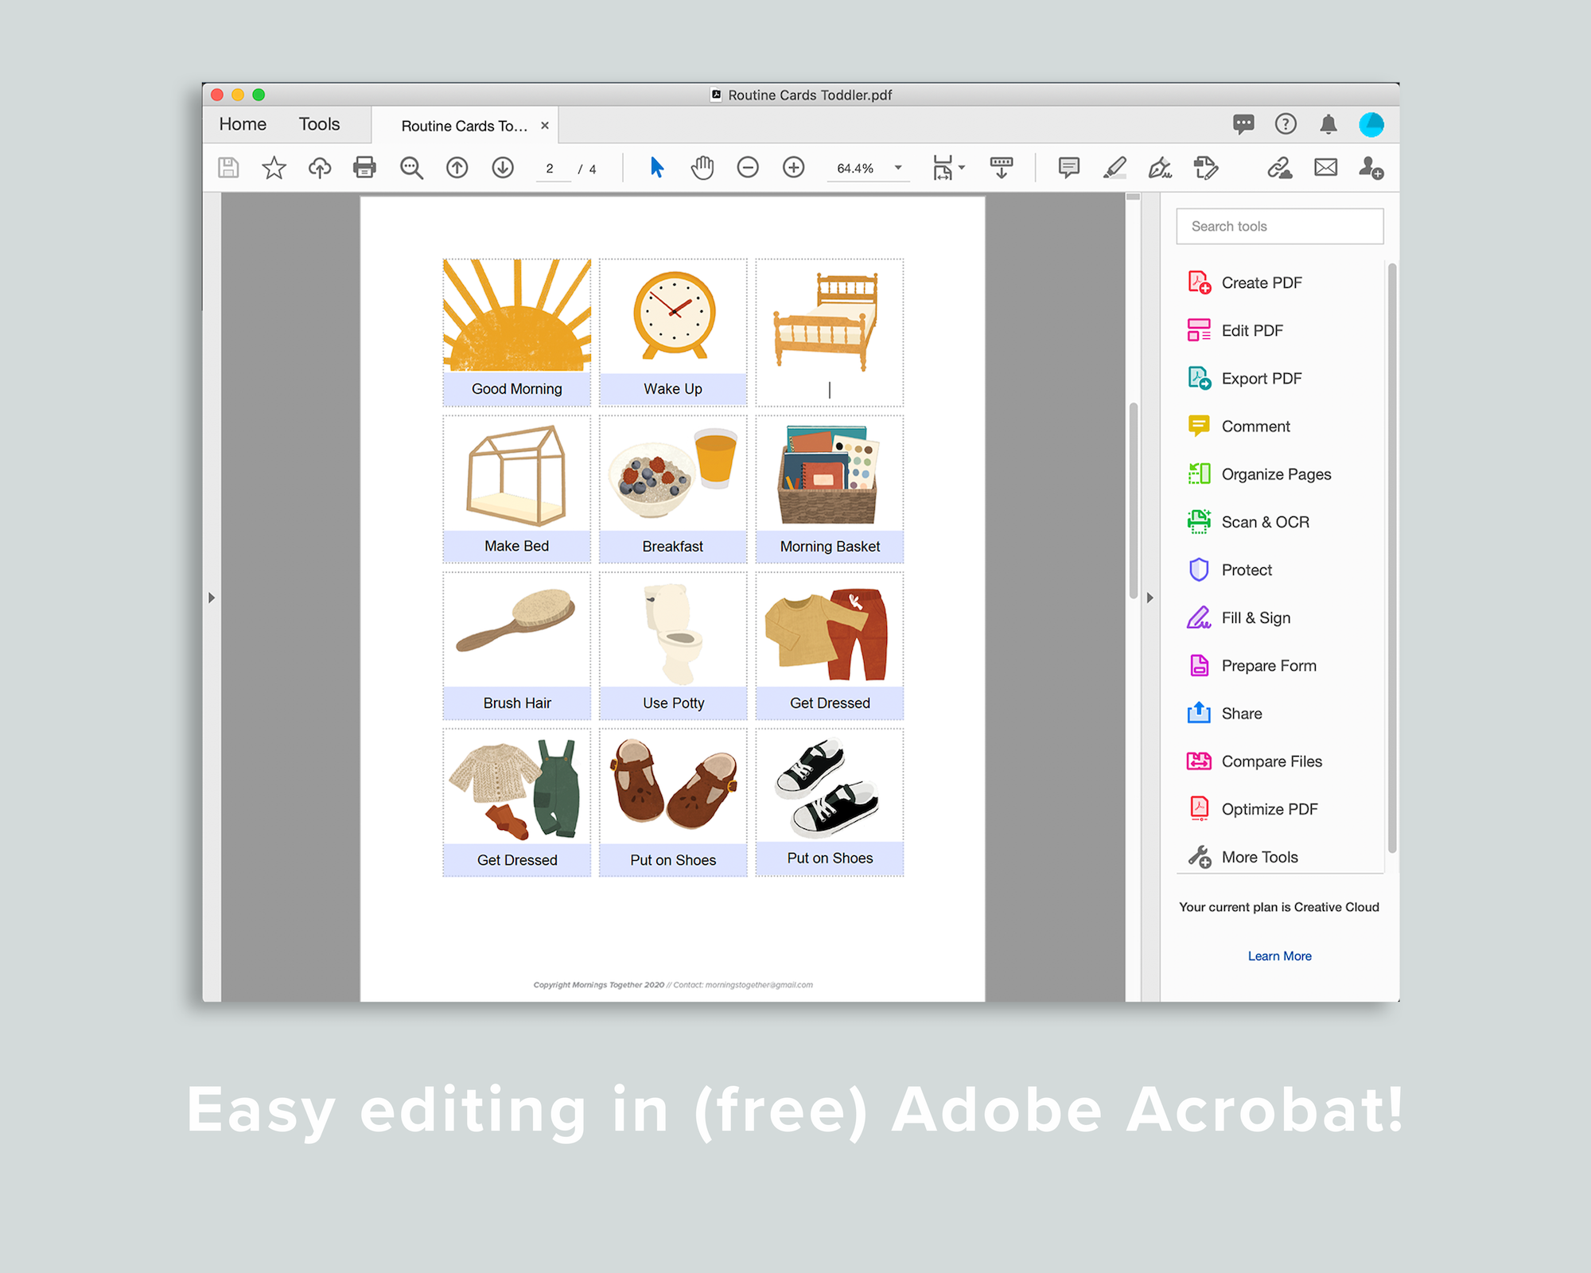This screenshot has height=1273, width=1591.
Task: Star this file as favorite
Action: 274,168
